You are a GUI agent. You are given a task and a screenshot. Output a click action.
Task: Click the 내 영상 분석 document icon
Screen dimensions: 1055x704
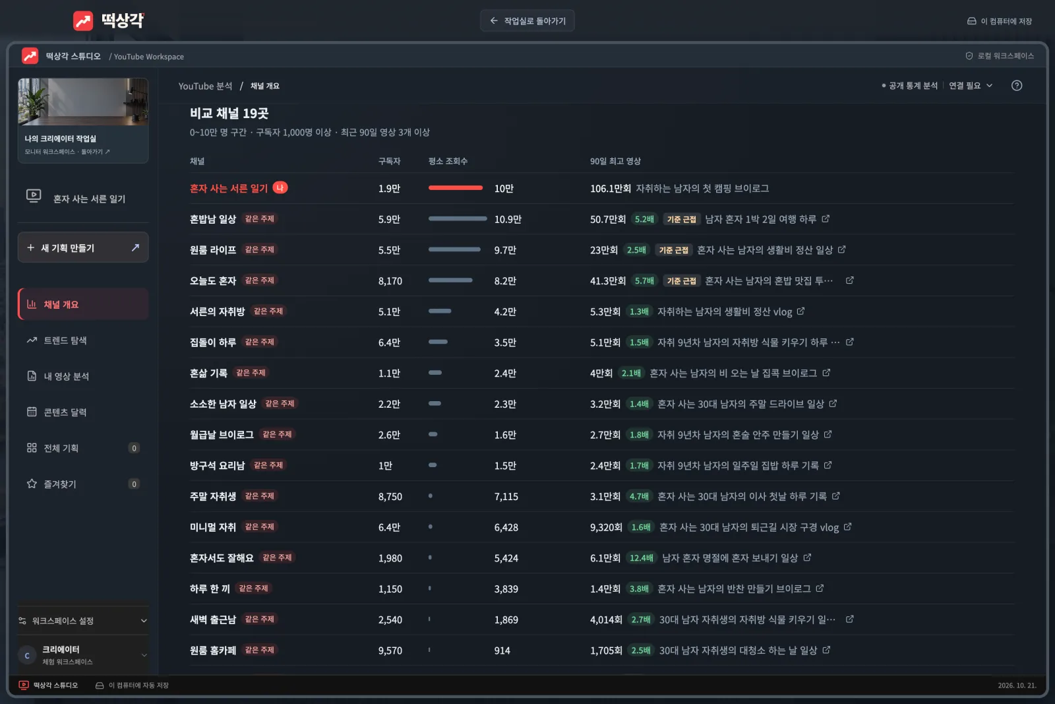coord(32,376)
